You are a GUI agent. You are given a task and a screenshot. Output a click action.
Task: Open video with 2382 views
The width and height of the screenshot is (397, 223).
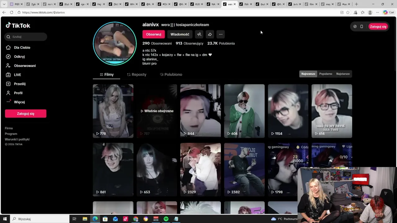[x=244, y=169]
